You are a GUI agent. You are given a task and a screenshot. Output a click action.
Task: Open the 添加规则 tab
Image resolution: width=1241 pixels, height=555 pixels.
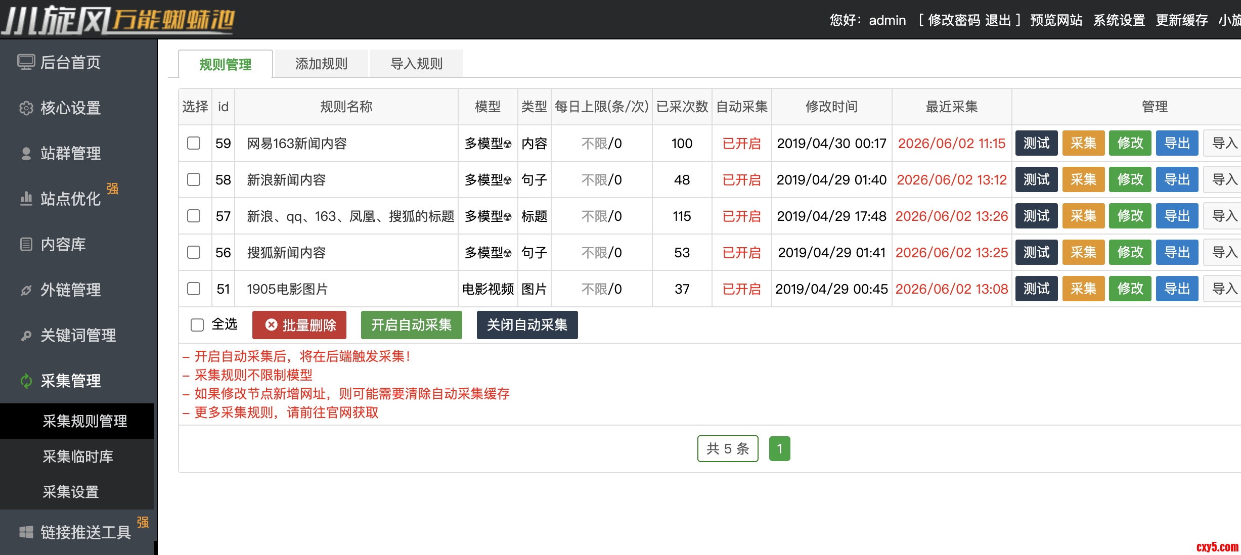(321, 64)
